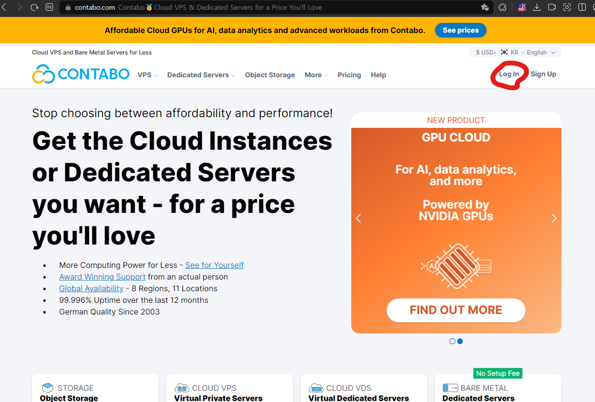The image size is (595, 402).
Task: Open the Help page
Action: (x=379, y=75)
